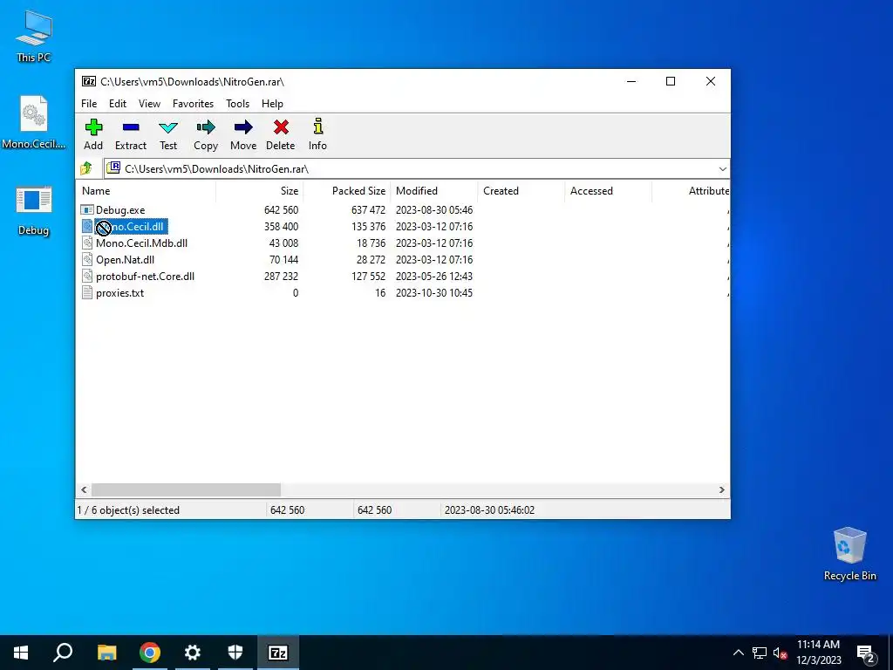Select the Debug desktop shortcut
The width and height of the screenshot is (893, 670).
pyautogui.click(x=34, y=209)
